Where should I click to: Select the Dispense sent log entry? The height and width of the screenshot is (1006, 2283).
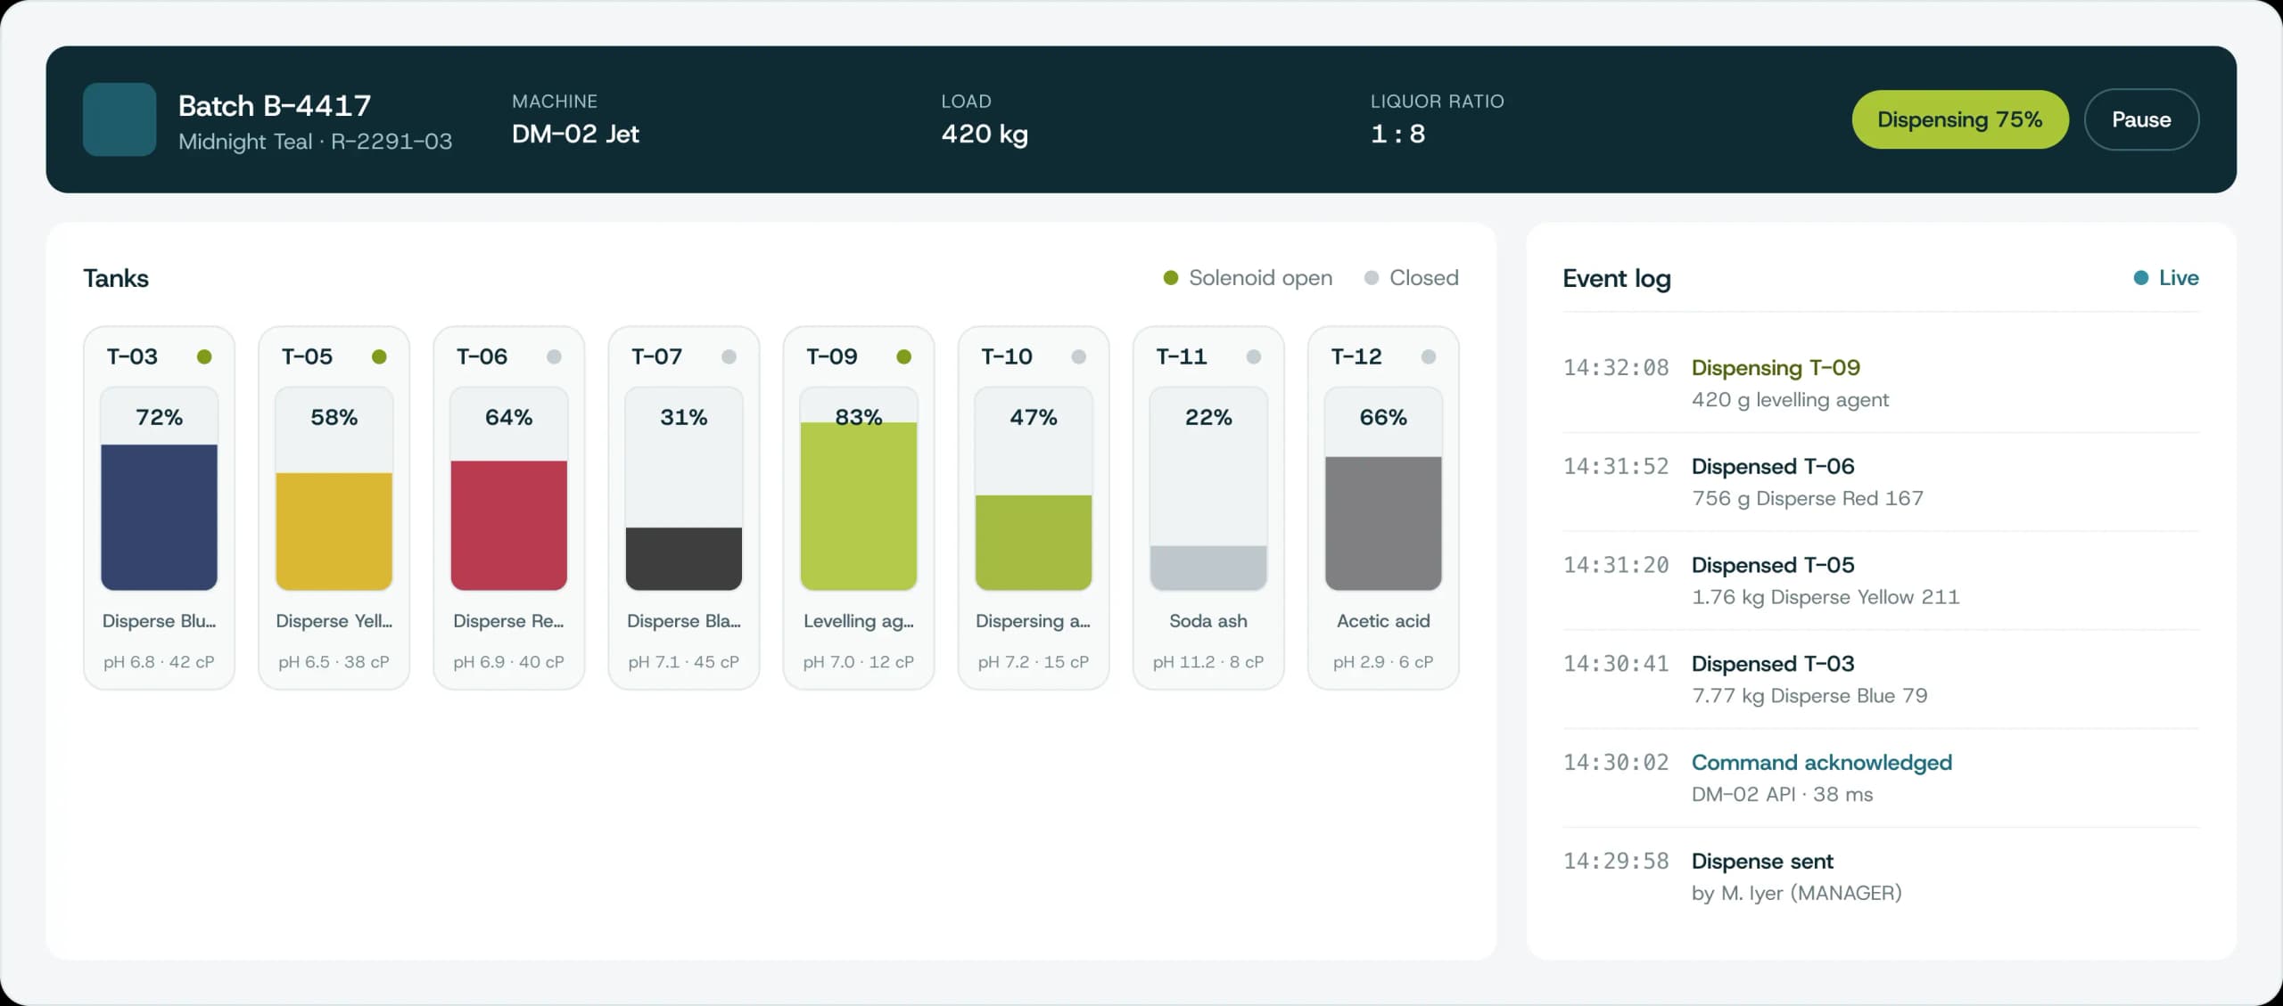pos(1880,877)
